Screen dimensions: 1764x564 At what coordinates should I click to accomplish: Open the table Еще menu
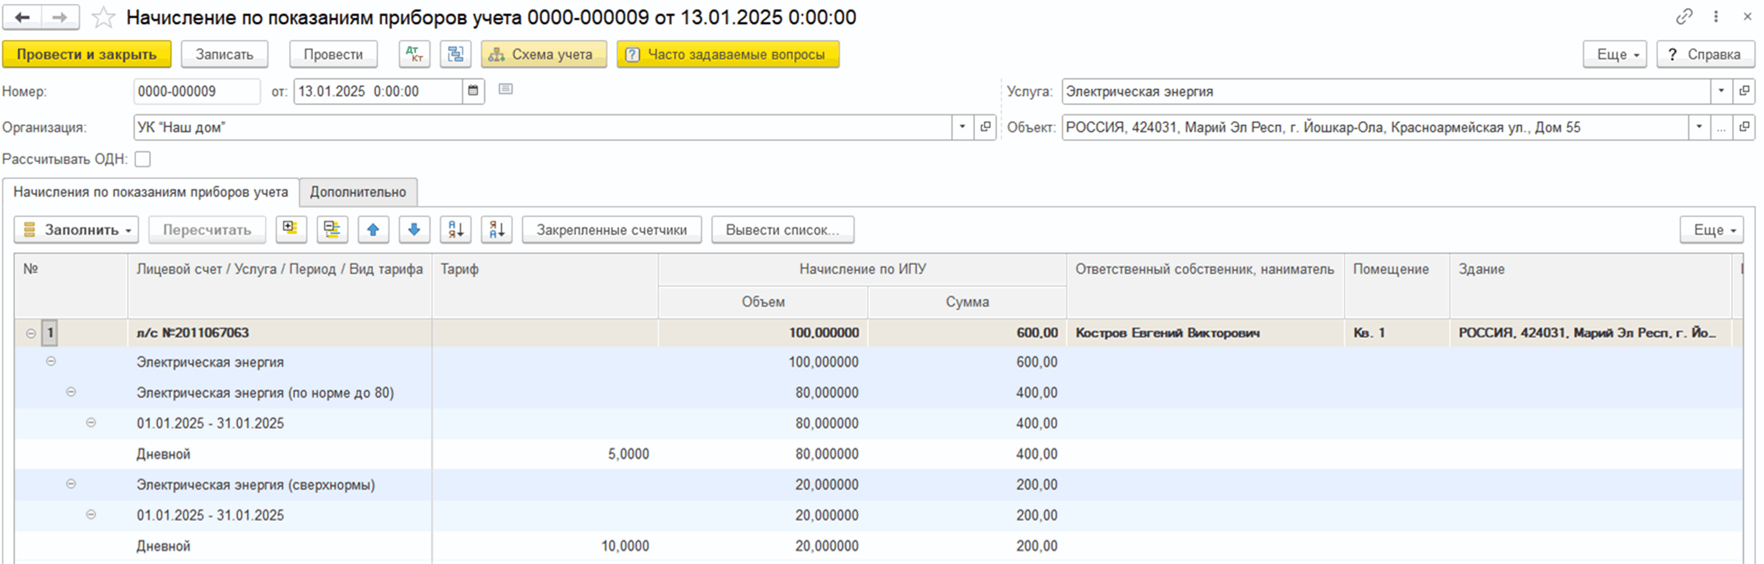coord(1711,229)
